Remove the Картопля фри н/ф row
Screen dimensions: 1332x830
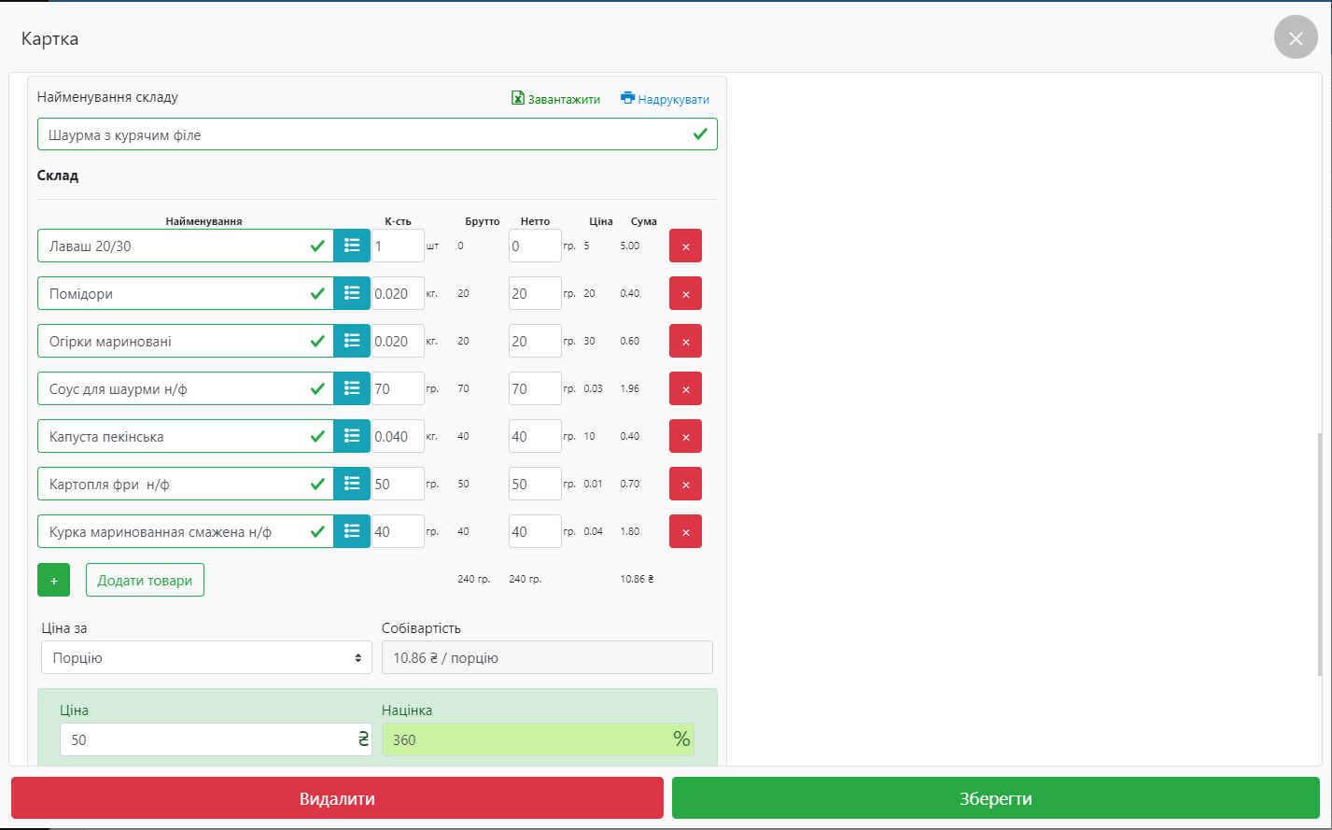point(685,484)
